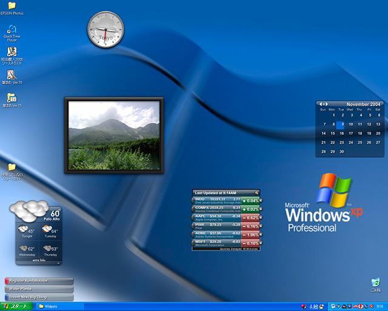Remove the PIXR stock row
This screenshot has width=388, height=311.
coord(261,226)
